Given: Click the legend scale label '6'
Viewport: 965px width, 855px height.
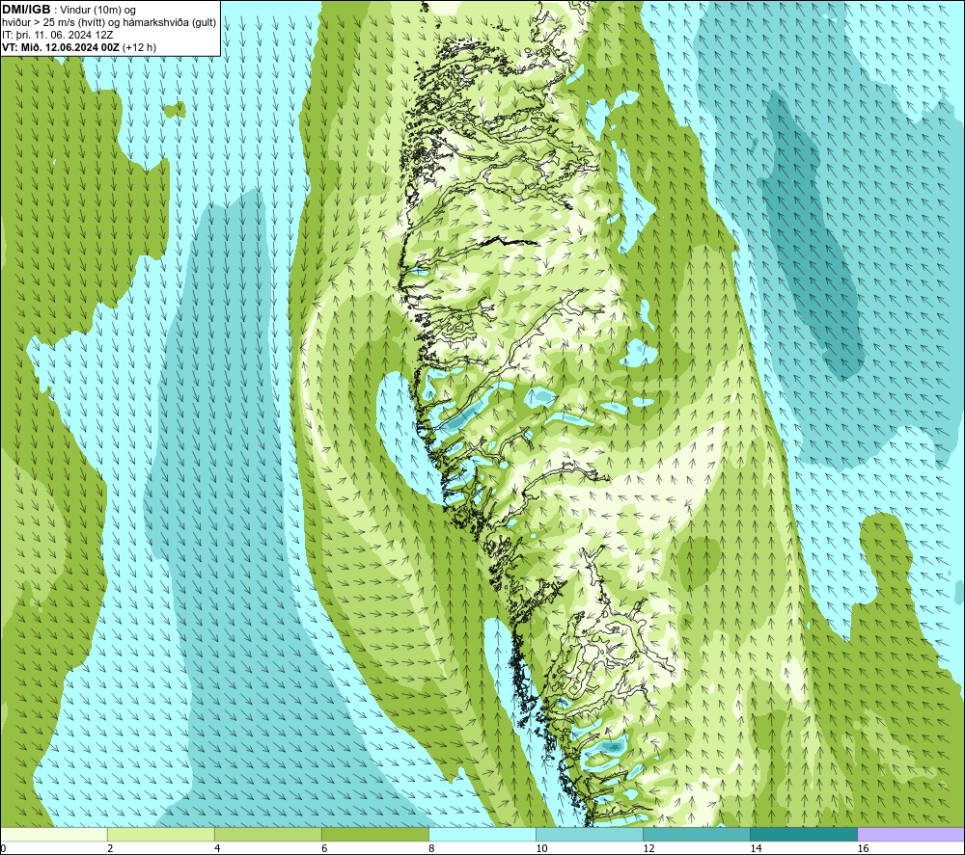Looking at the screenshot, I should coord(324,849).
